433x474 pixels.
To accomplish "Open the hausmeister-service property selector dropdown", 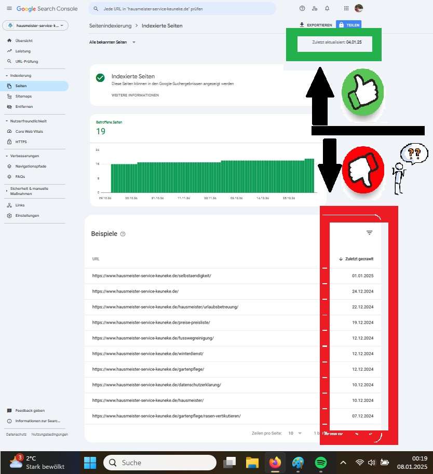I will coord(35,26).
